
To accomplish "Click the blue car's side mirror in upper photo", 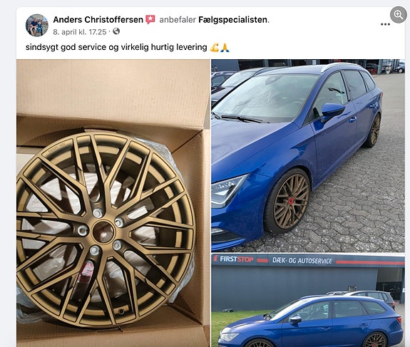I will click(x=332, y=111).
